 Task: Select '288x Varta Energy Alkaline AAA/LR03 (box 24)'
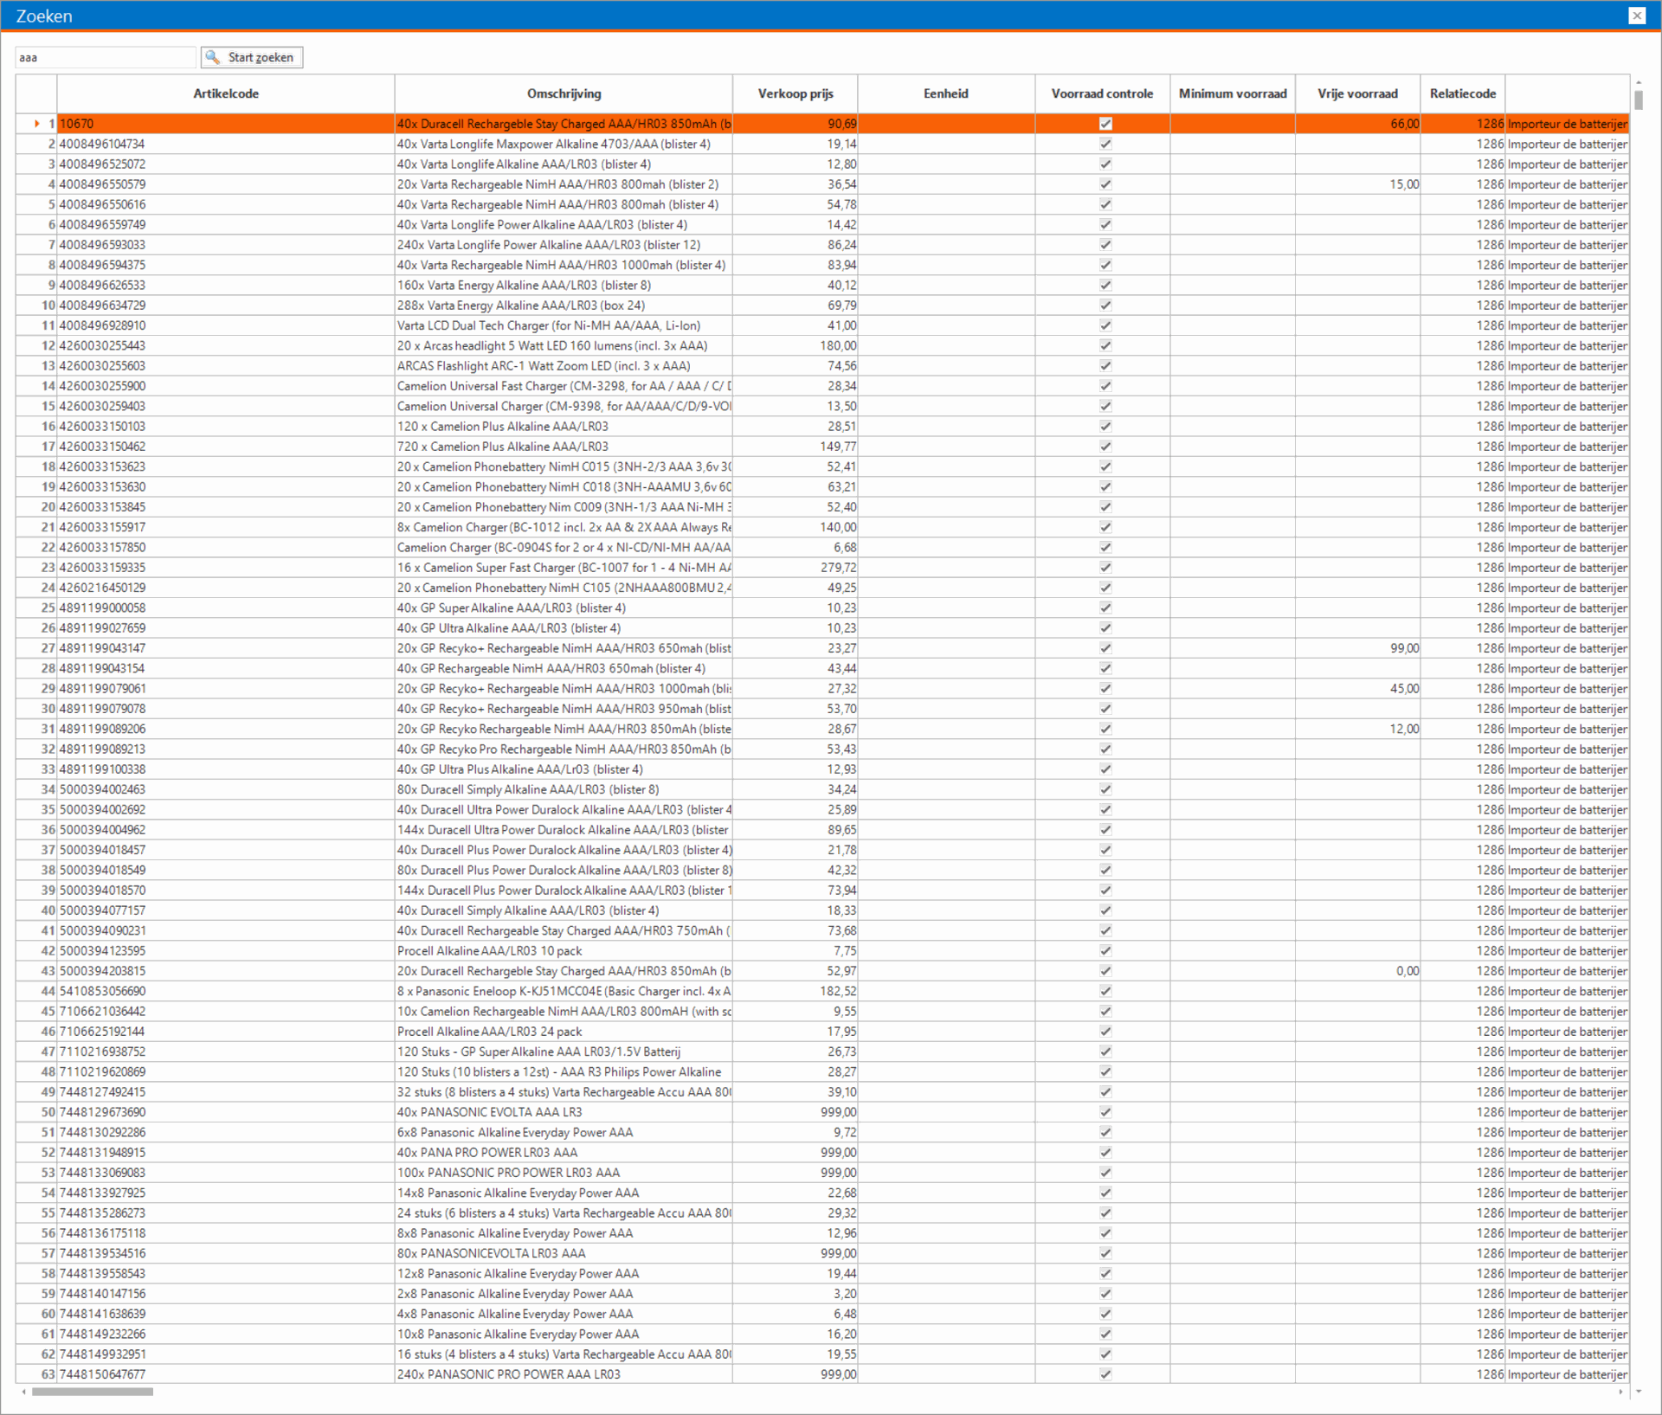[x=521, y=306]
